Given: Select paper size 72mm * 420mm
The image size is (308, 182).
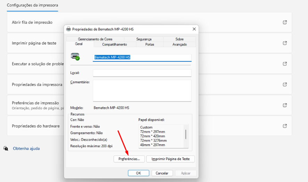Looking at the screenshot, I should (x=152, y=136).
